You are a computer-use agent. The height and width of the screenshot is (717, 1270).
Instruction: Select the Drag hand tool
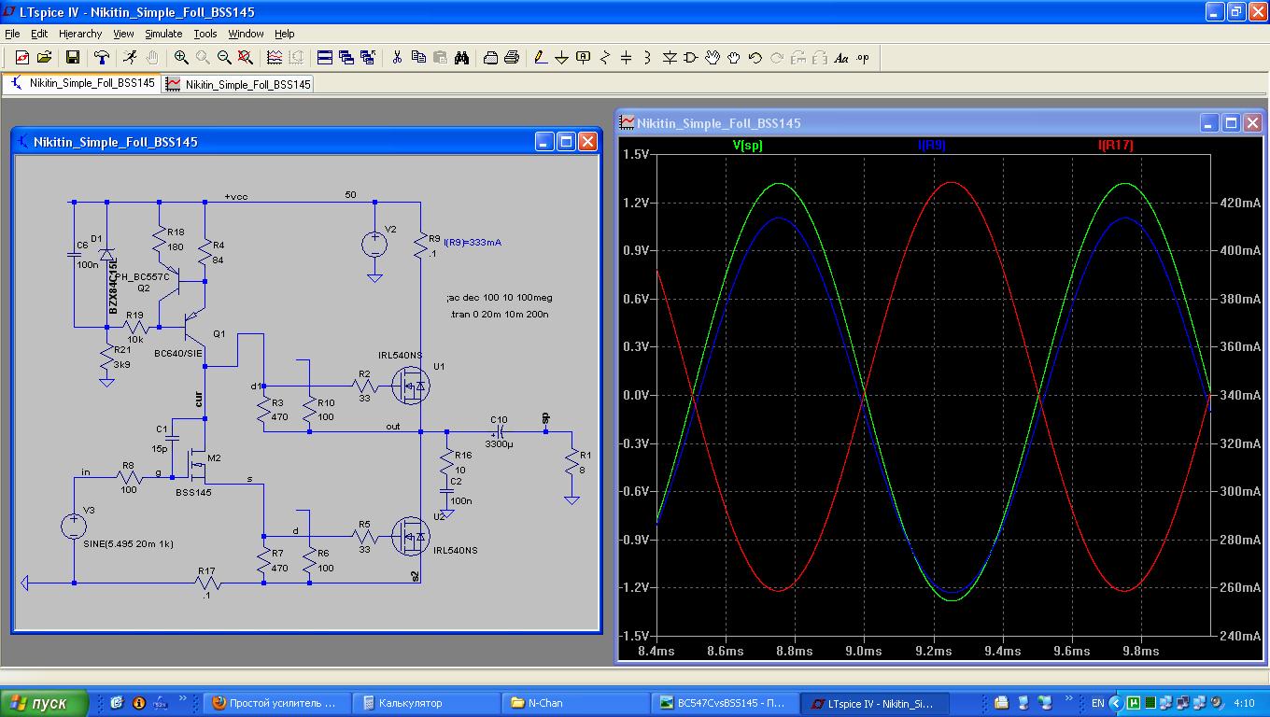coord(734,58)
